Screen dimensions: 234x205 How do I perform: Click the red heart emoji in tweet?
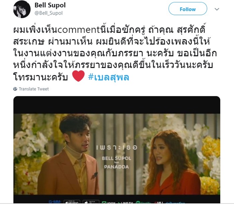pos(78,76)
